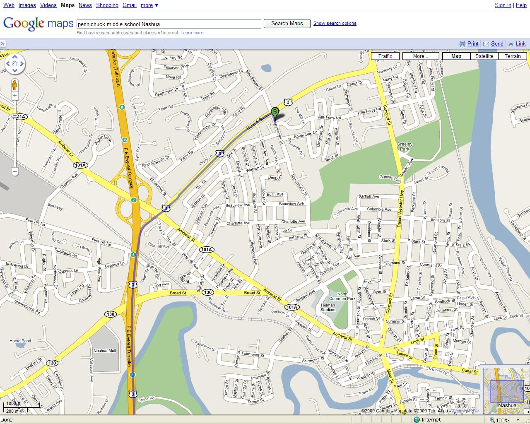Viewport: 530px width, 424px height.
Task: Pan the map down with the arrow
Action: 15,71
